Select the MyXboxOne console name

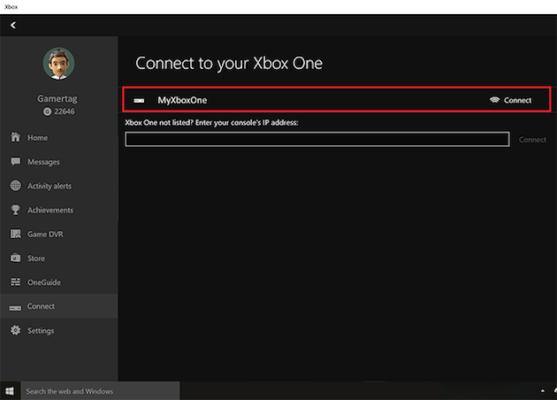[182, 101]
